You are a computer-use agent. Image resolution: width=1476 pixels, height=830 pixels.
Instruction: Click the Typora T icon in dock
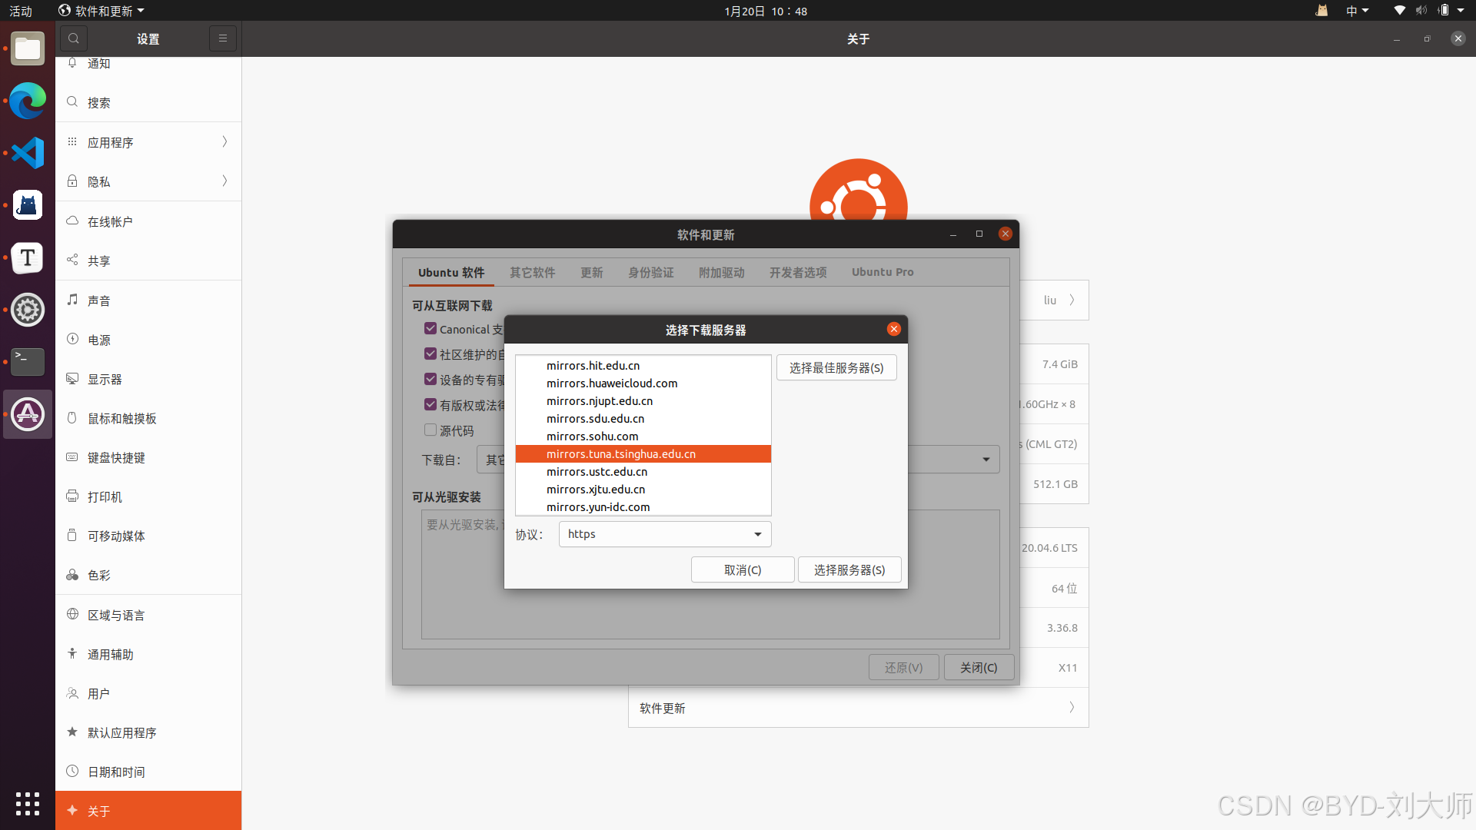pyautogui.click(x=28, y=257)
